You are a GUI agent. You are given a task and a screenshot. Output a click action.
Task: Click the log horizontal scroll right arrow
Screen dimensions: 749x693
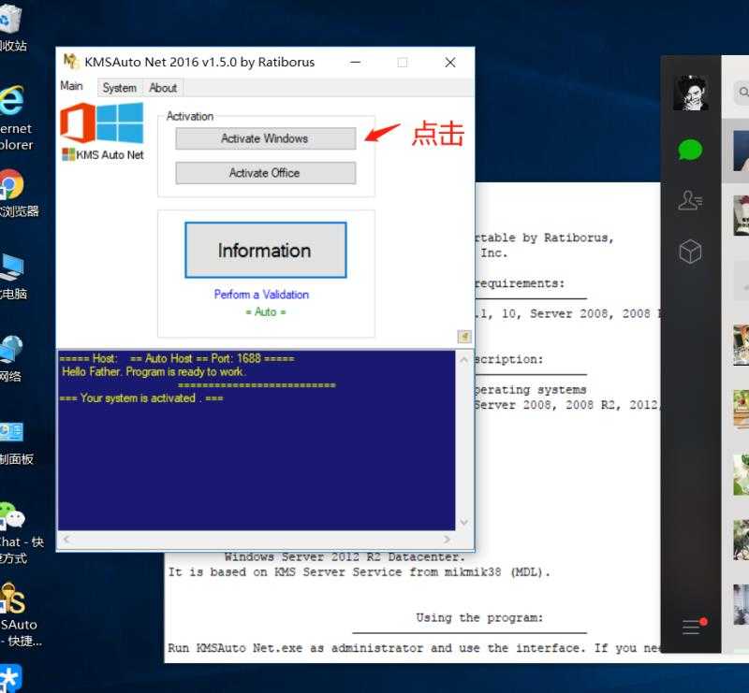[448, 540]
